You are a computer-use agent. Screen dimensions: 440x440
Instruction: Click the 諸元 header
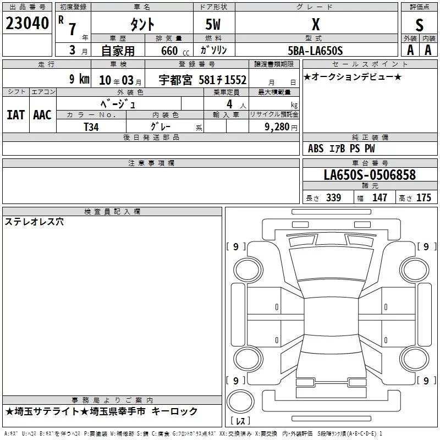370,185
